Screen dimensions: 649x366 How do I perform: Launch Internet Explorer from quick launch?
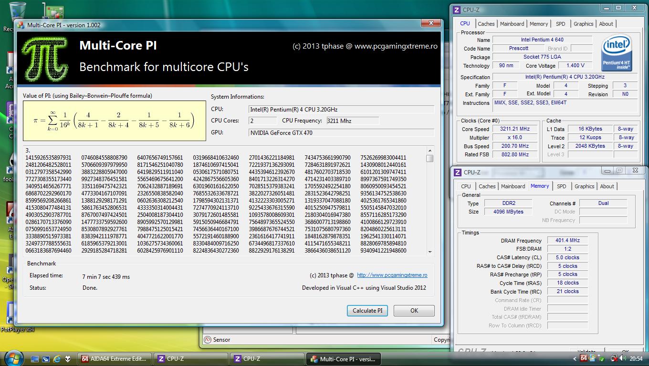pyautogui.click(x=57, y=359)
